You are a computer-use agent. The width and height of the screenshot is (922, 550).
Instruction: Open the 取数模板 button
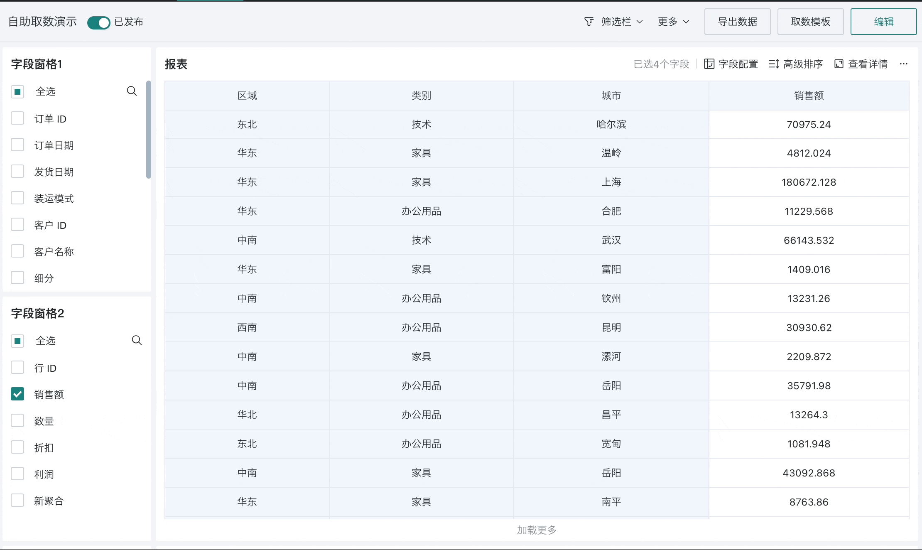811,22
